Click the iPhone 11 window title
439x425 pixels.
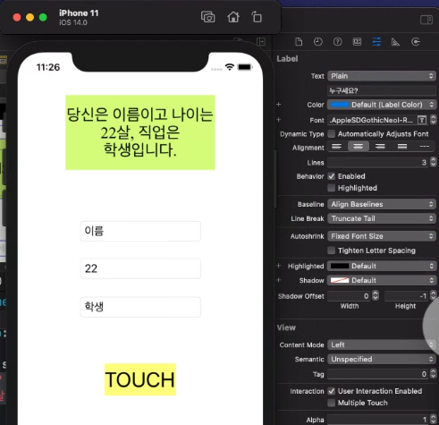pyautogui.click(x=79, y=13)
